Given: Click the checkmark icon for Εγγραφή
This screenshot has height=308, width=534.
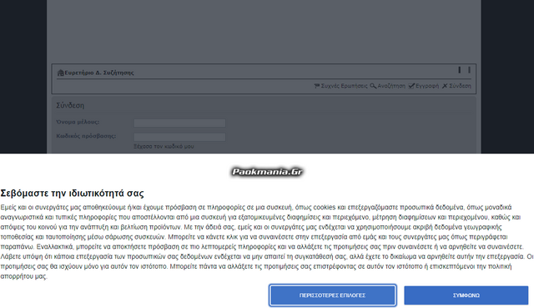Looking at the screenshot, I should point(411,86).
